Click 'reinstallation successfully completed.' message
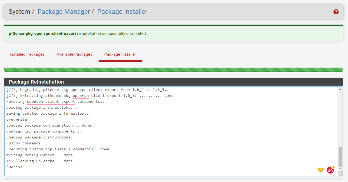Viewport: 348px width, 182px height. 112,34
